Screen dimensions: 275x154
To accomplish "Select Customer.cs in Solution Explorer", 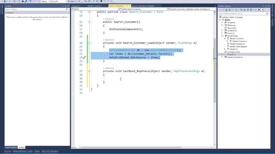I will pos(232,30).
